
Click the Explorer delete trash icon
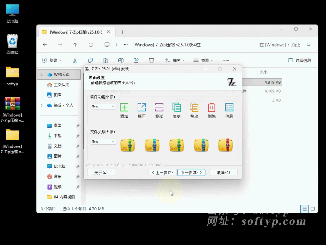(151, 60)
